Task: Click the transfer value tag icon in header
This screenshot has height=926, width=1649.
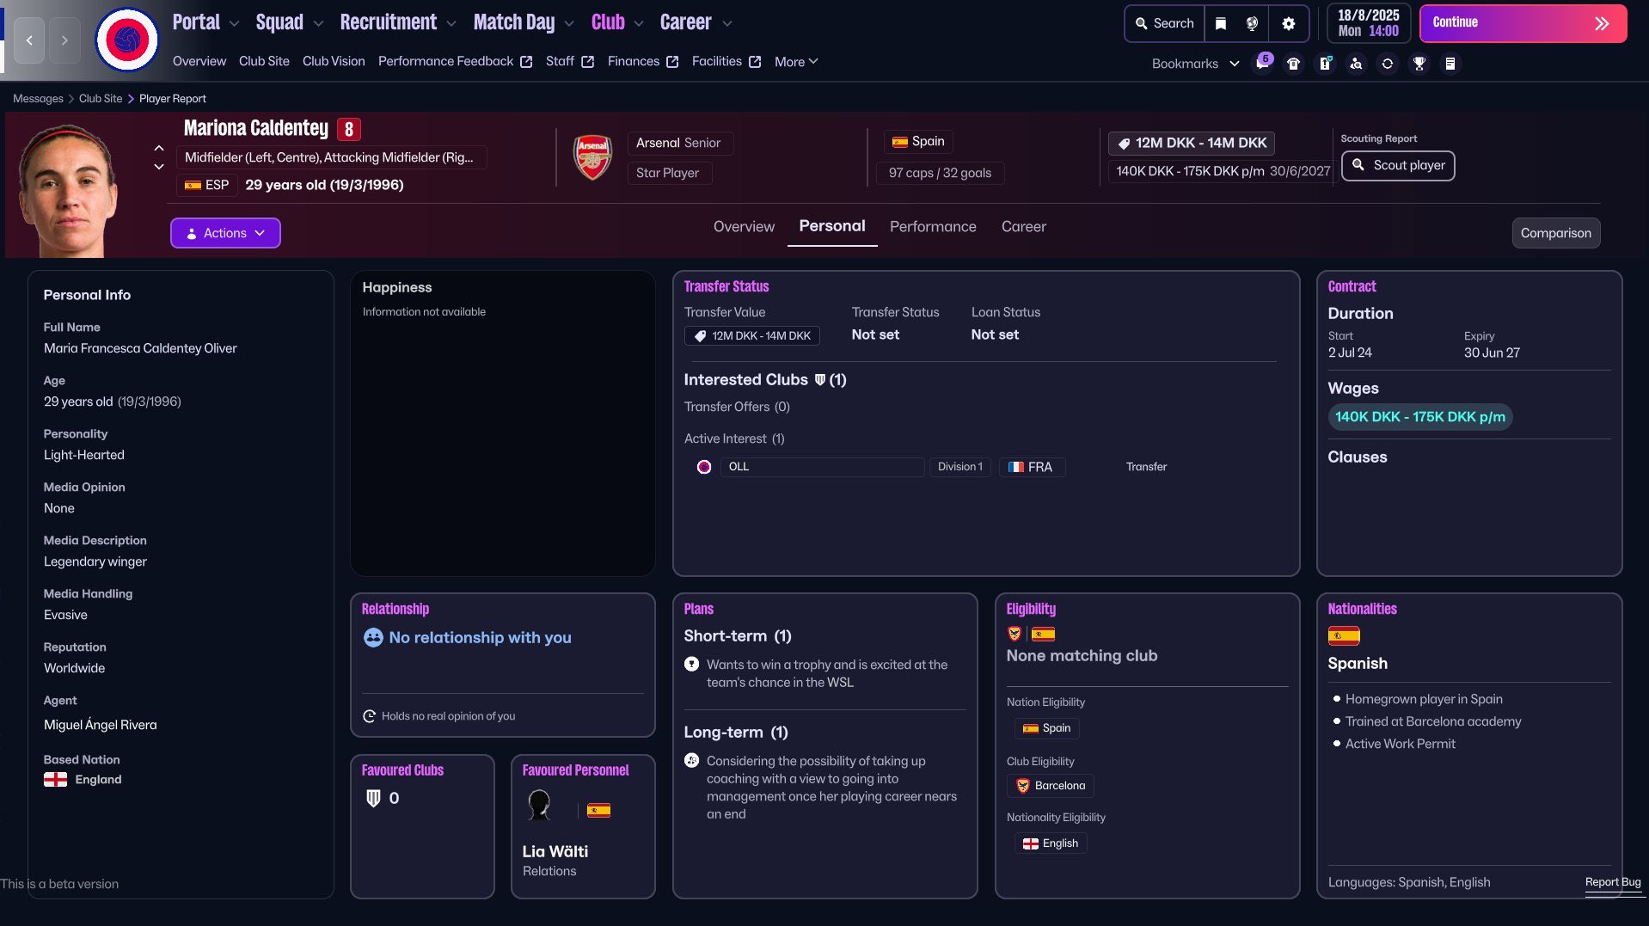Action: coord(1124,144)
